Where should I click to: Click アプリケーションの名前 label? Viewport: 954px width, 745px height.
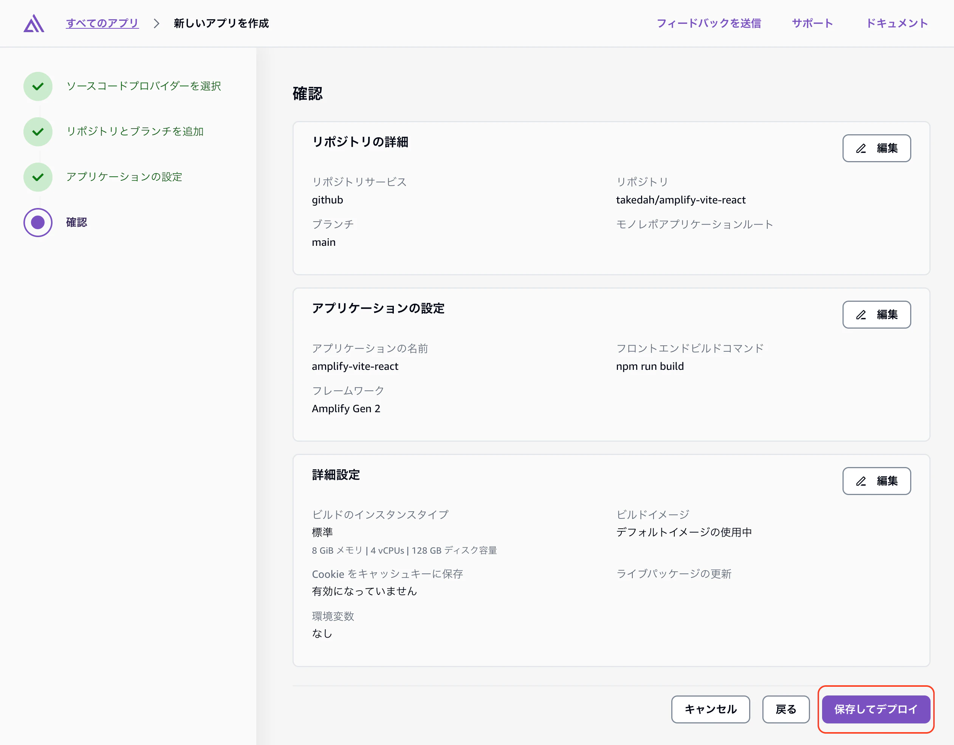[x=370, y=348]
